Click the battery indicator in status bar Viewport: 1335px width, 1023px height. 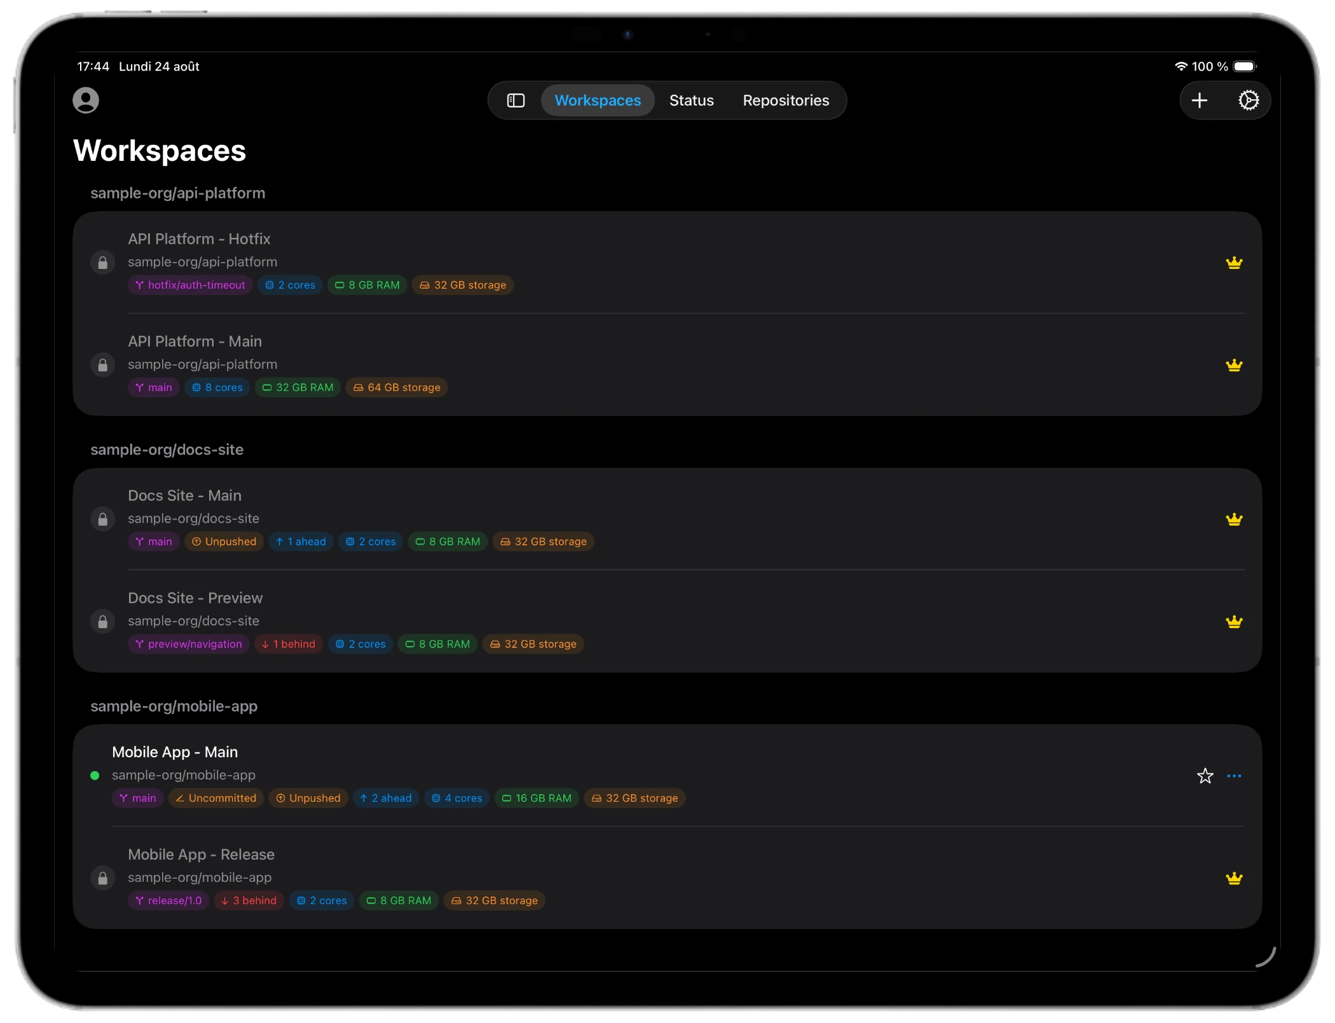pyautogui.click(x=1245, y=66)
